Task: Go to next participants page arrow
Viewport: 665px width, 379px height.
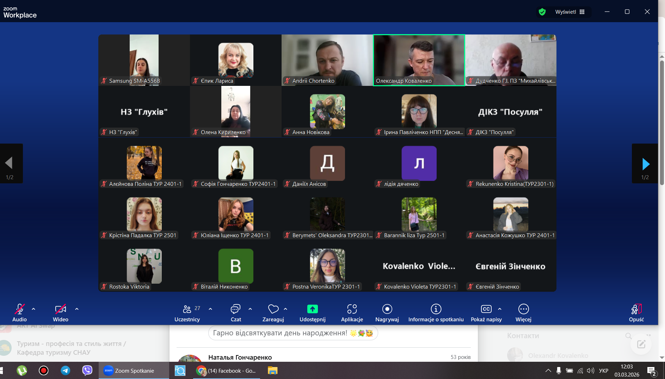Action: click(x=645, y=164)
